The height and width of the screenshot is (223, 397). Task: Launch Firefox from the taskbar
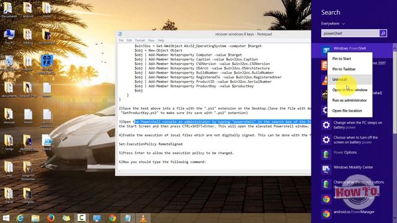point(51,218)
